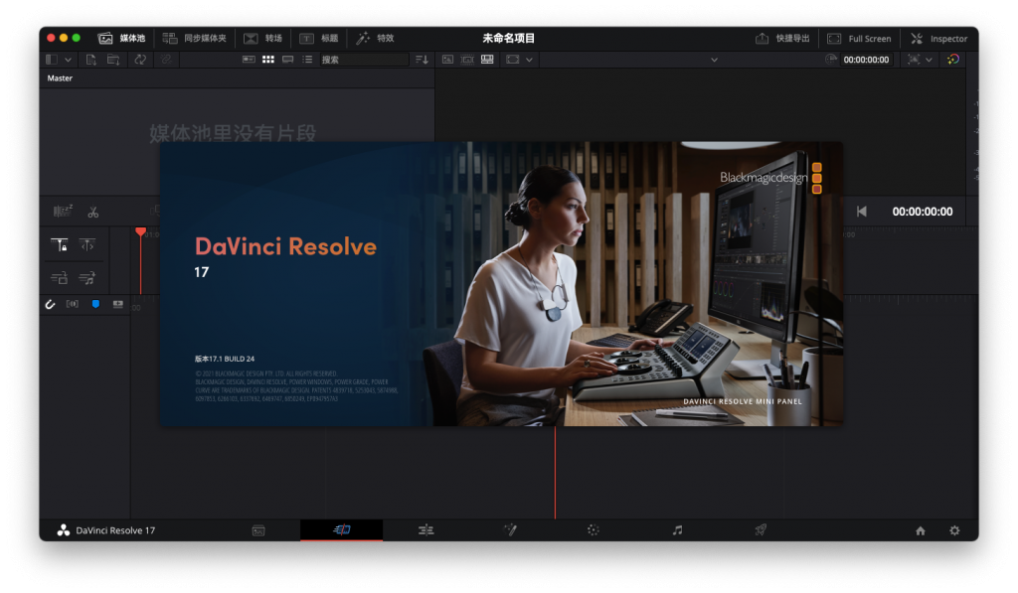
Task: Switch to thumbnail grid view
Action: [x=268, y=59]
